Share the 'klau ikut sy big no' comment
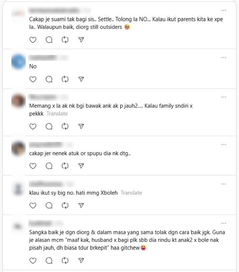This screenshot has height=272, width=239. click(81, 205)
